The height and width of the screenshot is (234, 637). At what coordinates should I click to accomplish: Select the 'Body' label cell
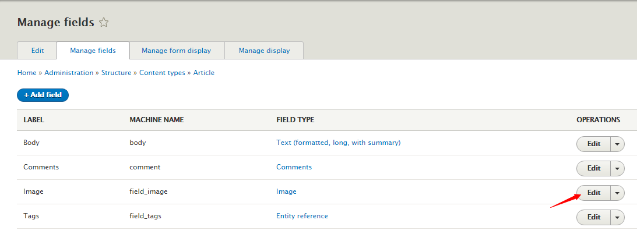tap(31, 143)
